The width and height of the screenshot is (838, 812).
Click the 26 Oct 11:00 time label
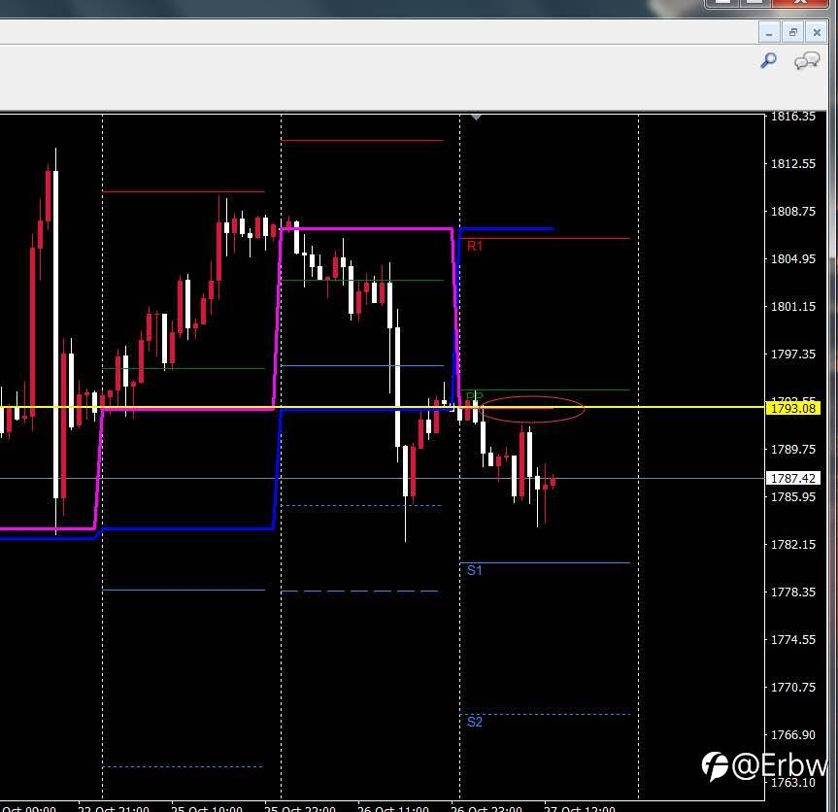click(x=393, y=808)
